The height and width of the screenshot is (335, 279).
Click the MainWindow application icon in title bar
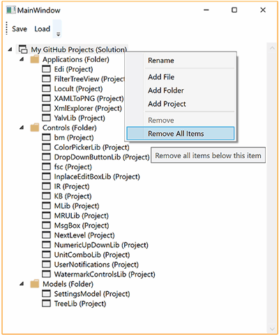pos(11,10)
